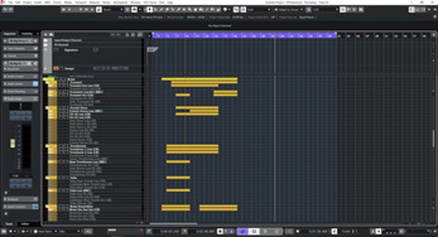Expand the Brass folder track
This screenshot has width=438, height=237.
coord(45,79)
